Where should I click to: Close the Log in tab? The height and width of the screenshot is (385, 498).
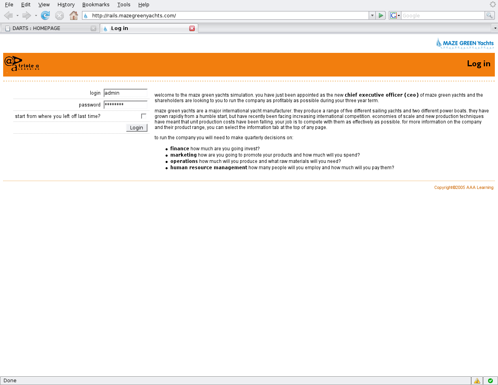192,28
